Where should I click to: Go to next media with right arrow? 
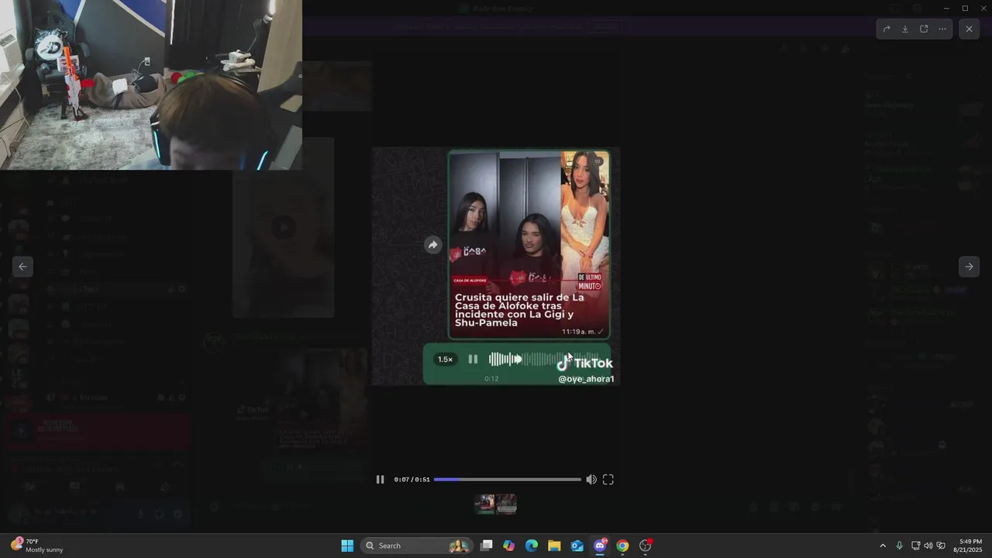pos(969,266)
